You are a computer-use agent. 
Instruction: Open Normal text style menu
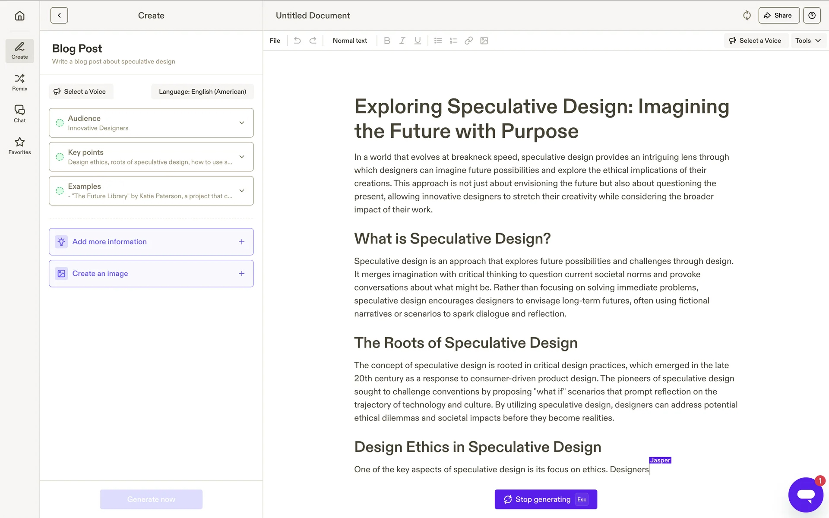350,41
